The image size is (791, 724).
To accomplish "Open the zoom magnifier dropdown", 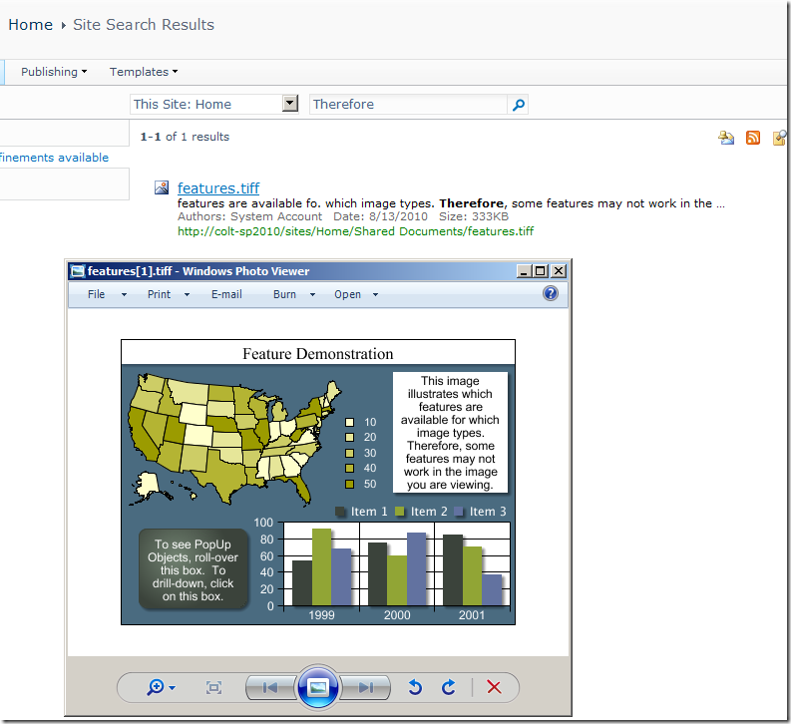I will click(161, 687).
